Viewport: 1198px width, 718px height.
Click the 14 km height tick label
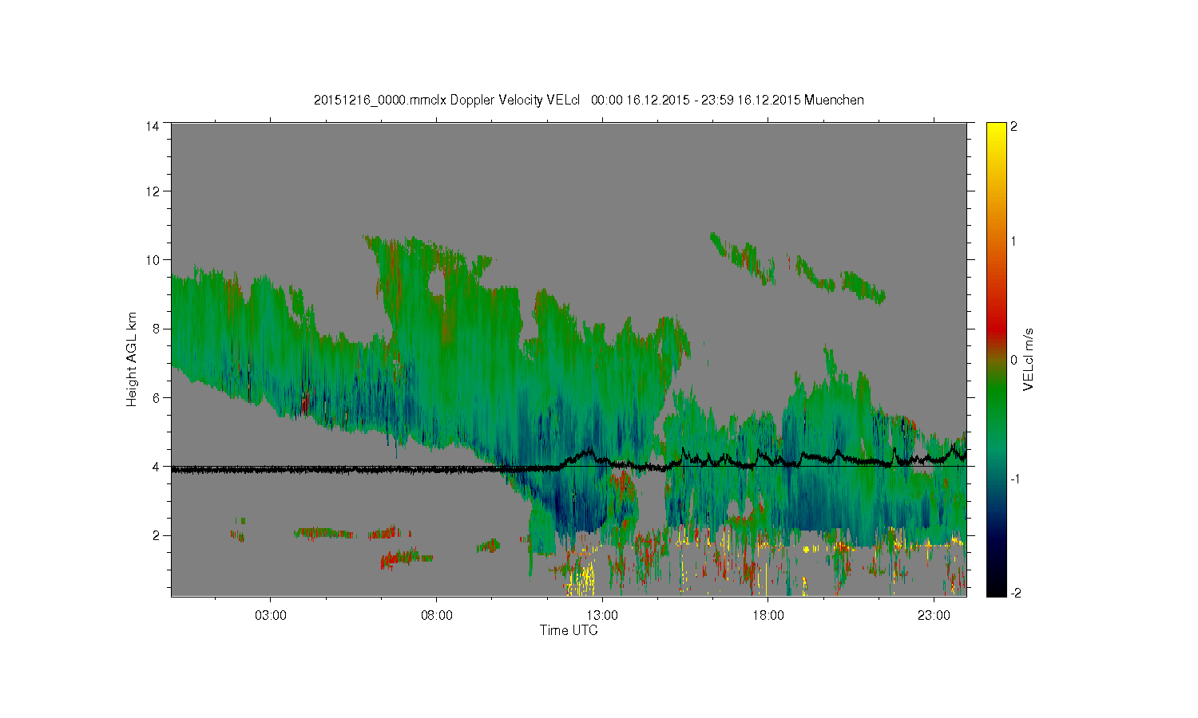coord(153,125)
